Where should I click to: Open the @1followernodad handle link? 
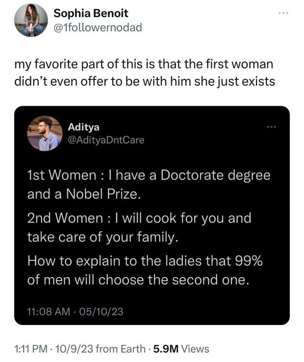click(98, 27)
